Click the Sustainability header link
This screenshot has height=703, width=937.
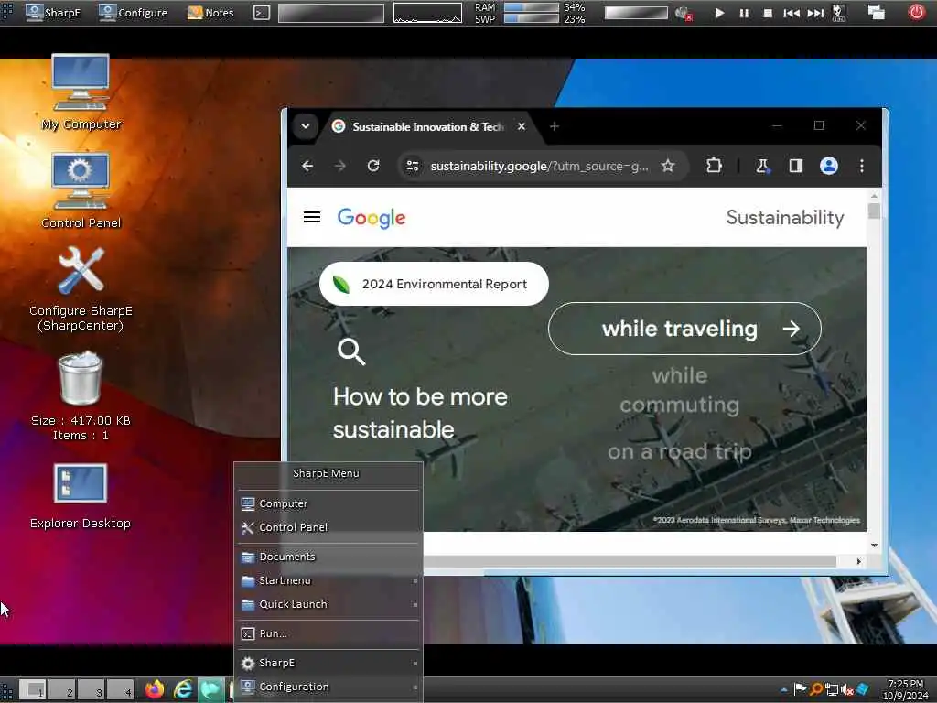click(x=785, y=218)
